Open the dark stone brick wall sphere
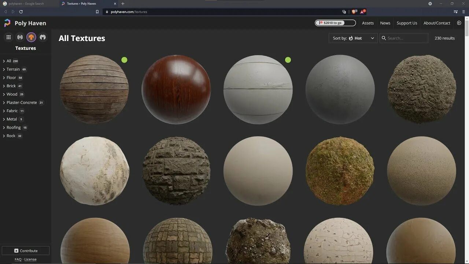Image resolution: width=469 pixels, height=264 pixels. click(176, 171)
